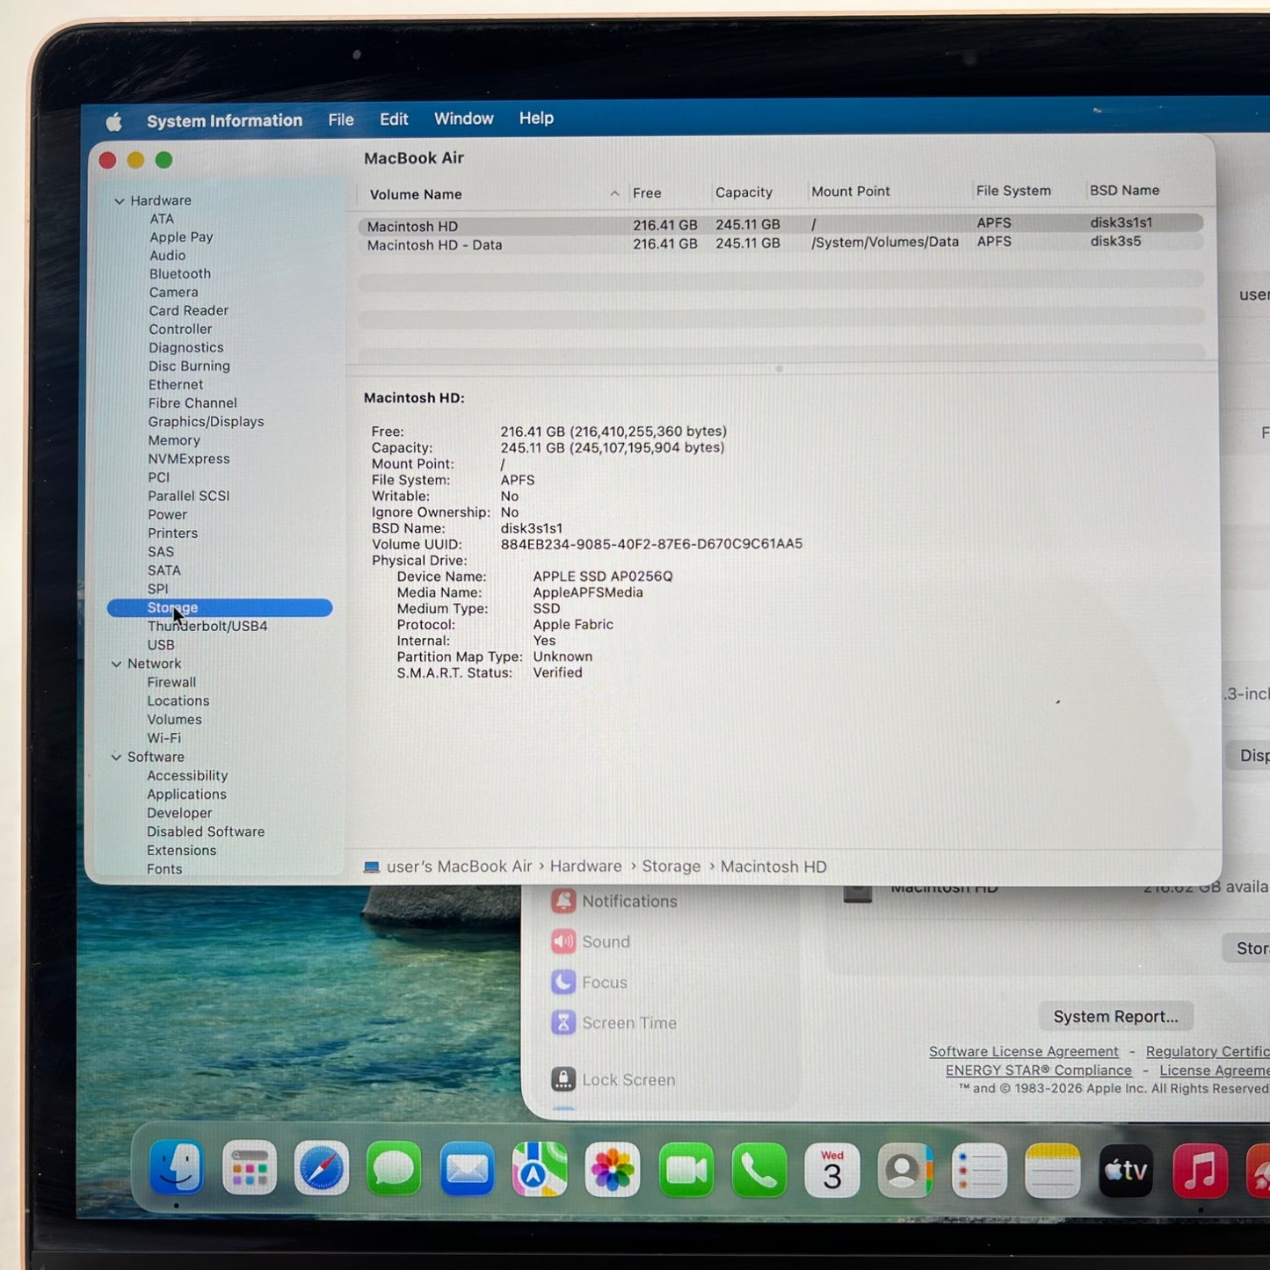Viewport: 1270px width, 1270px height.
Task: Select Storage in the Hardware list
Action: coord(220,607)
